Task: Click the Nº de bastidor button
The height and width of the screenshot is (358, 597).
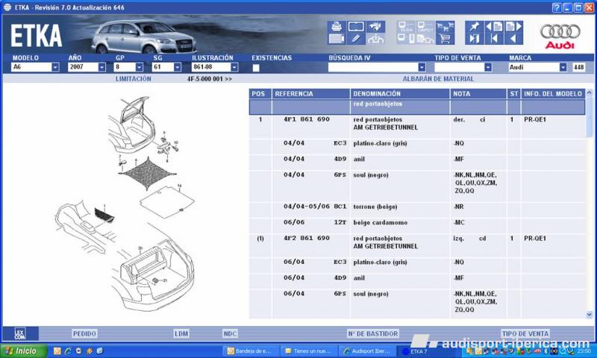Action: pos(372,333)
